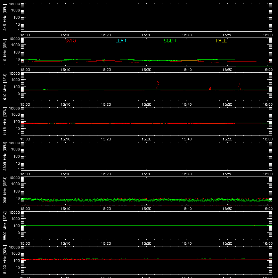278x278 pixels.
Task: Click the yellow PALE legend label
Action: (x=221, y=41)
